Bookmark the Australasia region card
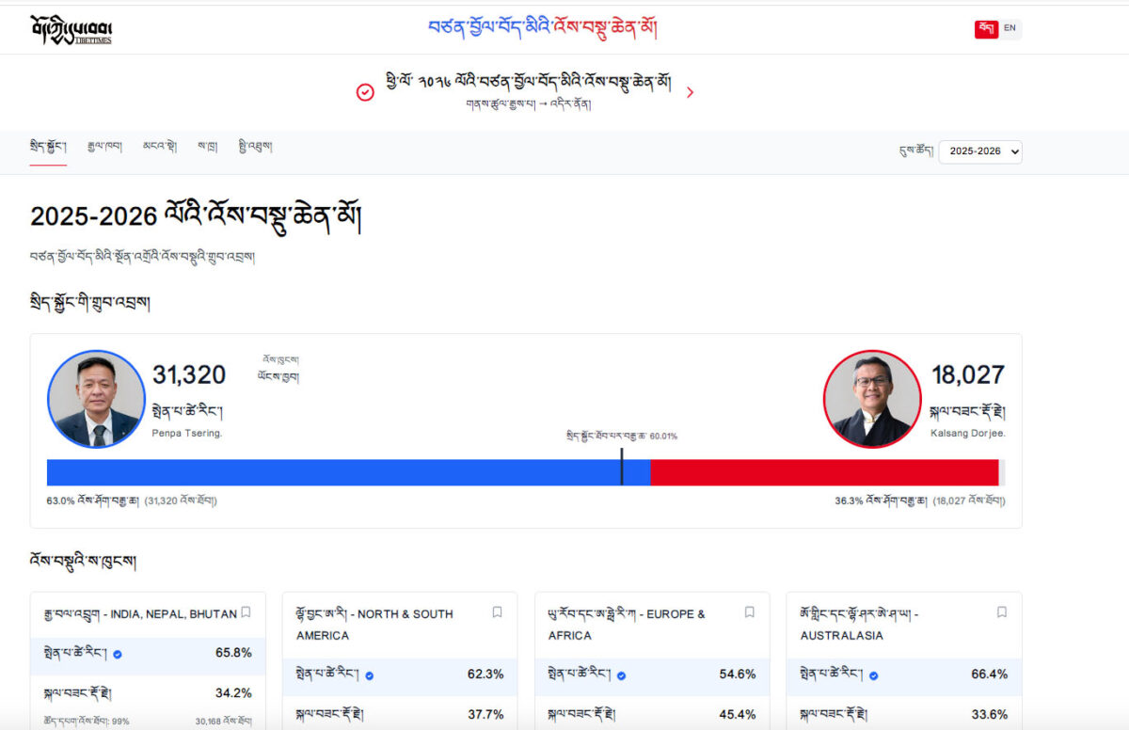Image resolution: width=1129 pixels, height=730 pixels. click(x=1002, y=612)
